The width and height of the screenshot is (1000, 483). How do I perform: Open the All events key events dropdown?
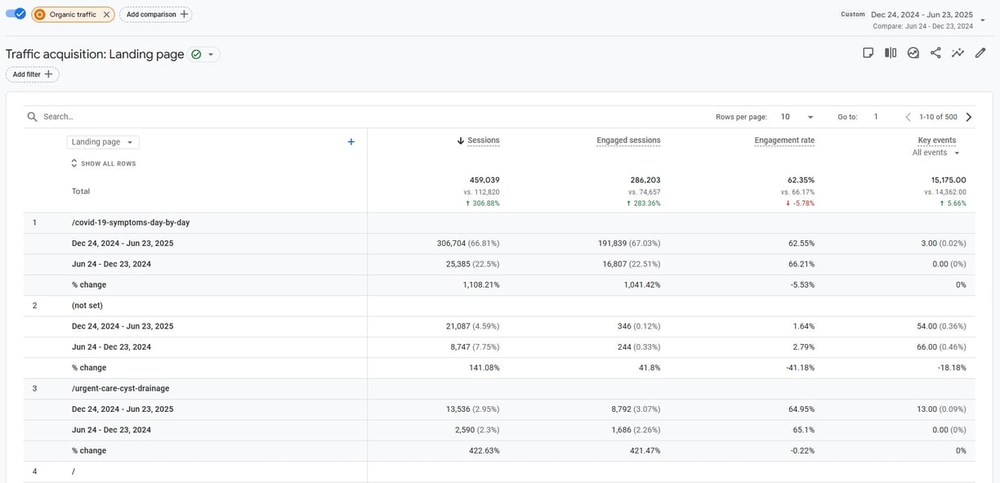pos(936,153)
